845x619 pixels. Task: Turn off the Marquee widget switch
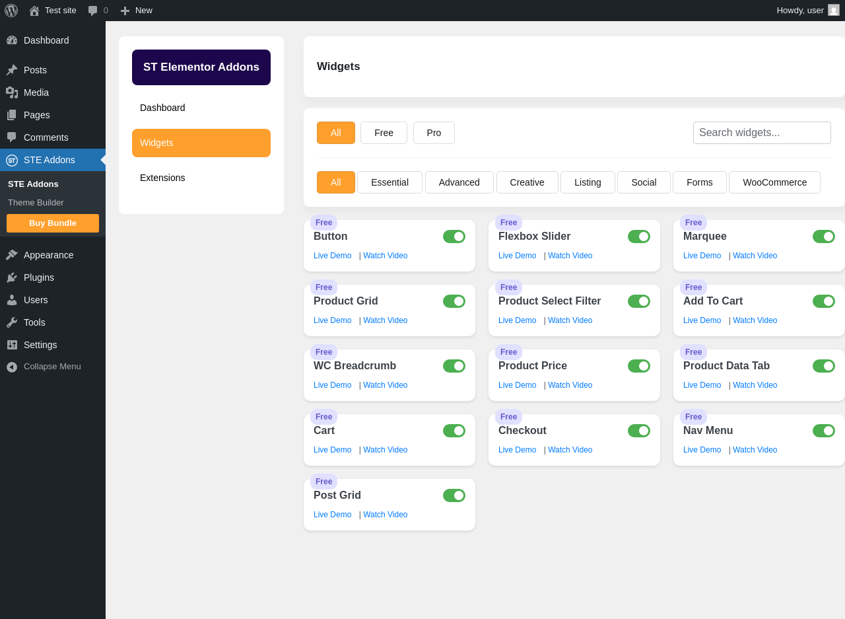click(x=824, y=237)
